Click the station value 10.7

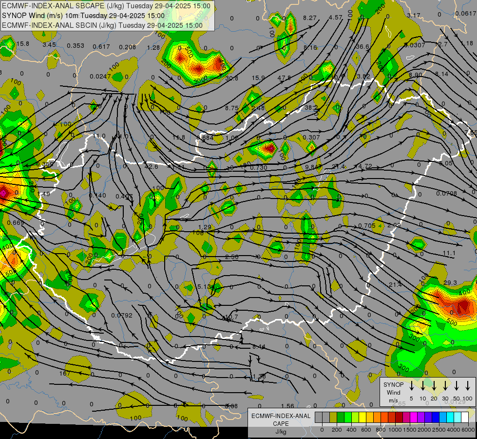(x=231, y=317)
